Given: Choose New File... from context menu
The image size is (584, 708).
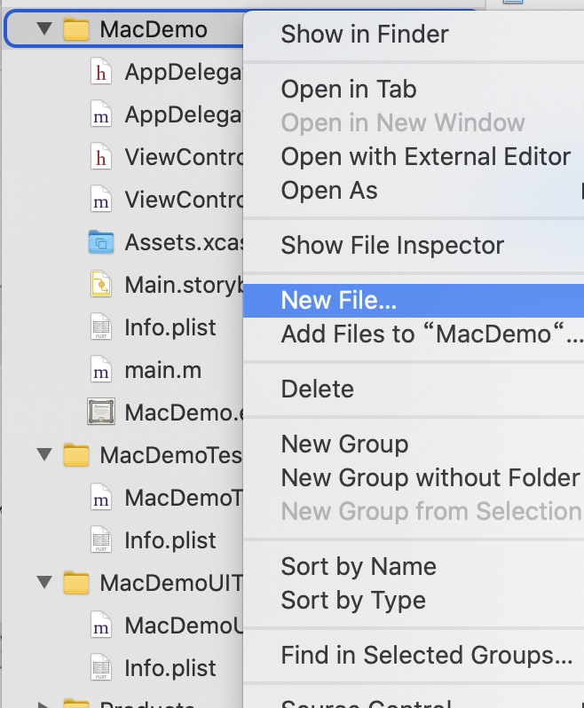Looking at the screenshot, I should [339, 301].
